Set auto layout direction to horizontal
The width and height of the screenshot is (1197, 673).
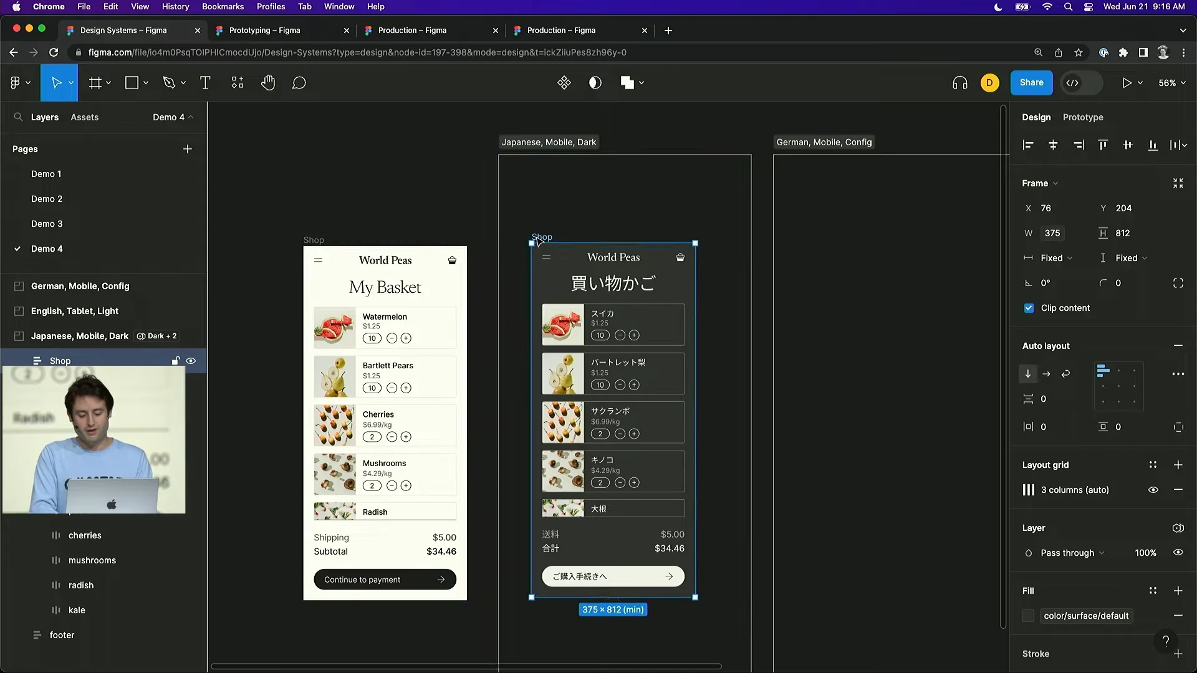pyautogui.click(x=1047, y=374)
